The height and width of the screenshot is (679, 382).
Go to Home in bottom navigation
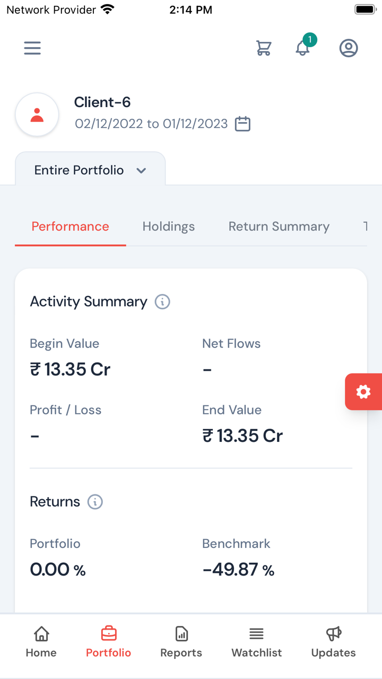pos(41,641)
